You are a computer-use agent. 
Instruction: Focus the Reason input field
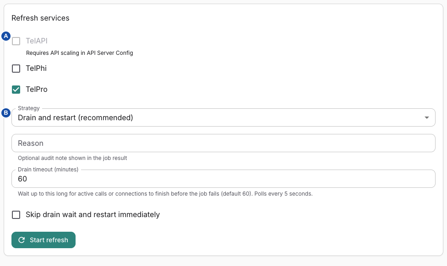[x=223, y=143]
